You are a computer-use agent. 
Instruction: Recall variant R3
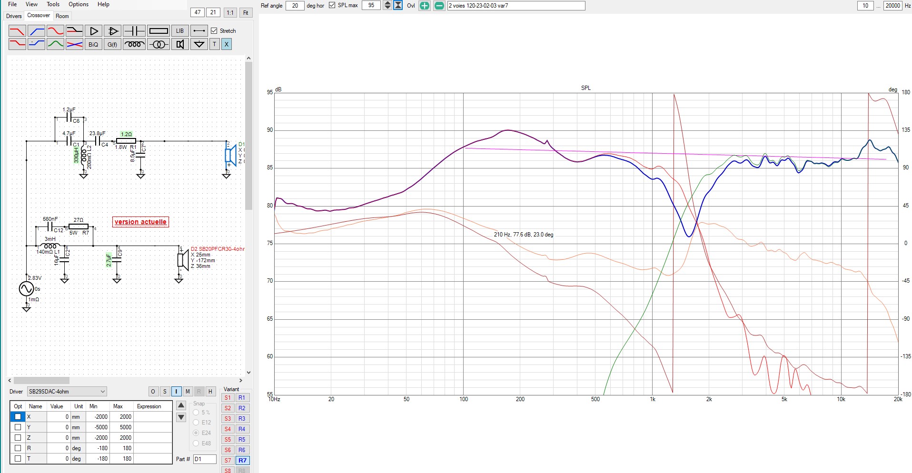242,419
